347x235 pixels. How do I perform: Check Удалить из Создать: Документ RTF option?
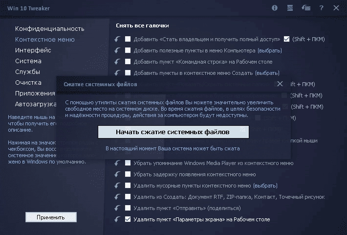(x=128, y=197)
